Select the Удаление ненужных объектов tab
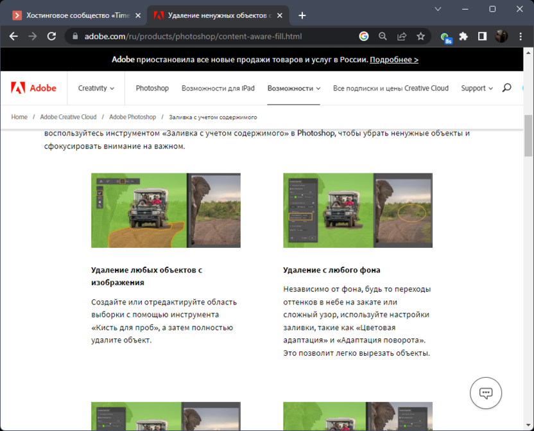Screen dimensions: 534x431 point(218,15)
